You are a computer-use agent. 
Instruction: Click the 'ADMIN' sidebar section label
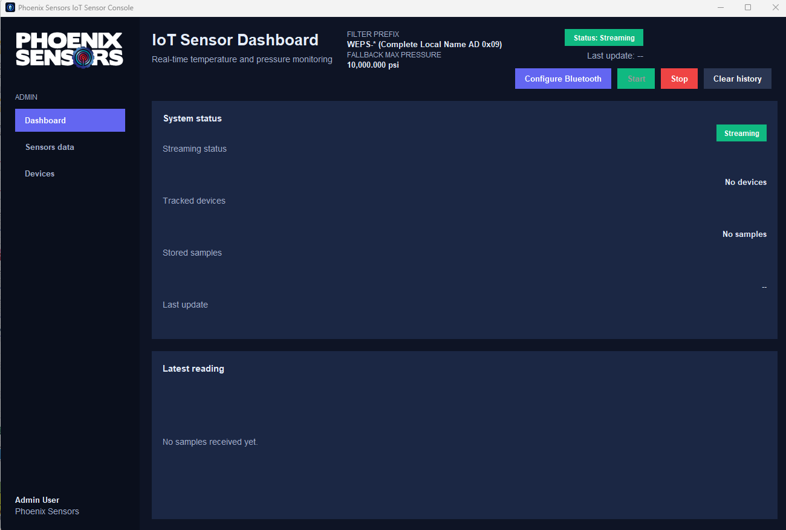(x=27, y=97)
